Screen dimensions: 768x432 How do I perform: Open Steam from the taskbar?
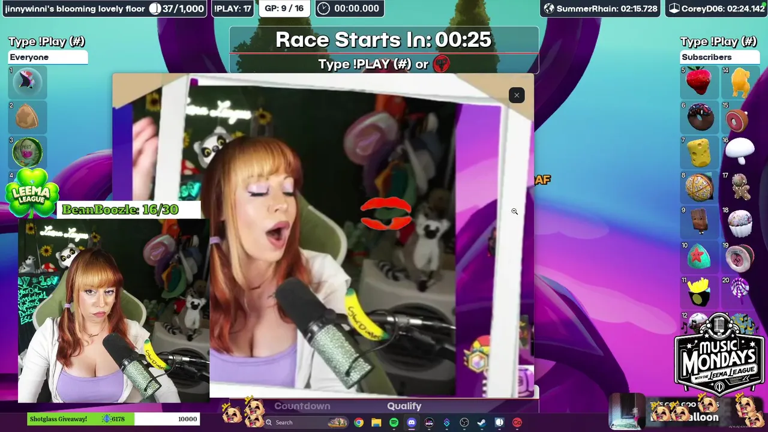point(482,422)
